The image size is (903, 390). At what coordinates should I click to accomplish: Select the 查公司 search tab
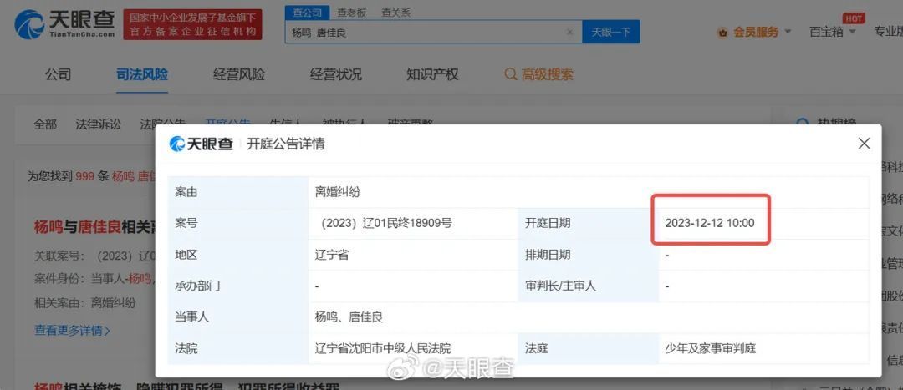pos(307,13)
